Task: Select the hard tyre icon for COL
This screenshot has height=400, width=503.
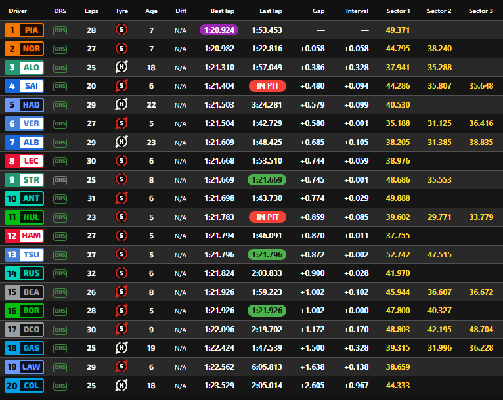Action: pos(121,386)
